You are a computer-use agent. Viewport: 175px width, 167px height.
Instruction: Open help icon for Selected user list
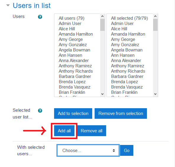[x=40, y=111]
